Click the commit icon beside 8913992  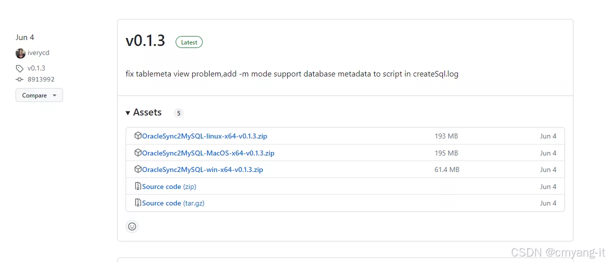pos(20,79)
